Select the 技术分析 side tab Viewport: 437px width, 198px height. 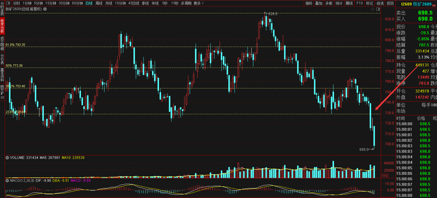2,26
